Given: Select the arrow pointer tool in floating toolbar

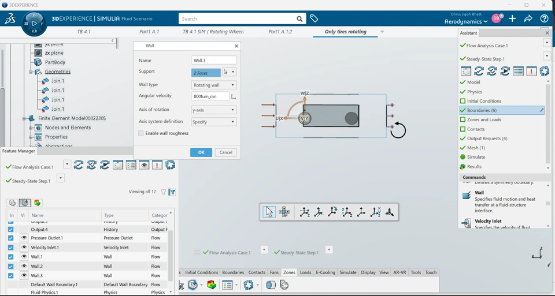Looking at the screenshot, I should [269, 212].
